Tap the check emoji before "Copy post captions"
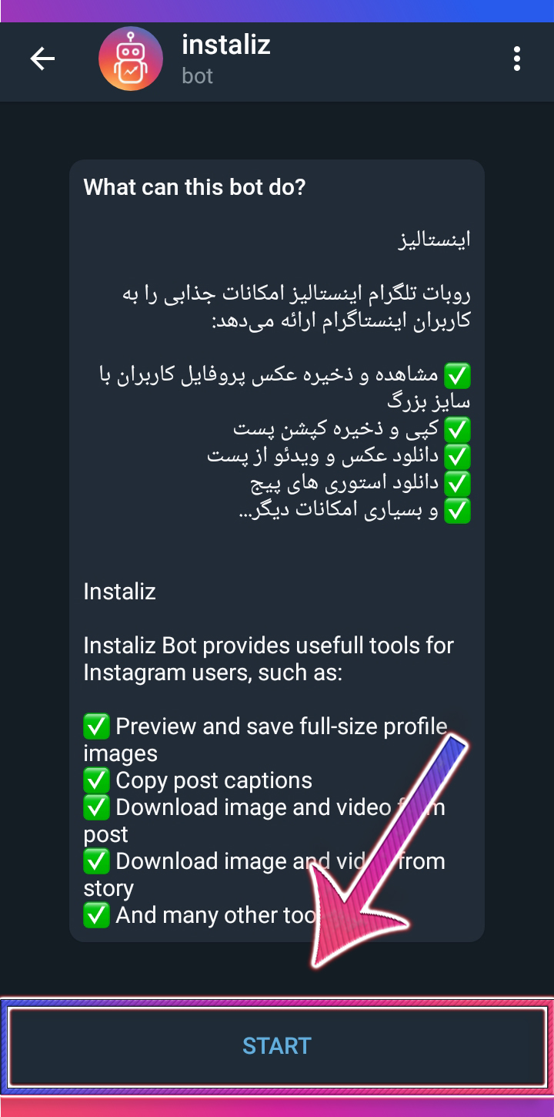Screen dimensions: 554x1117 (96, 780)
